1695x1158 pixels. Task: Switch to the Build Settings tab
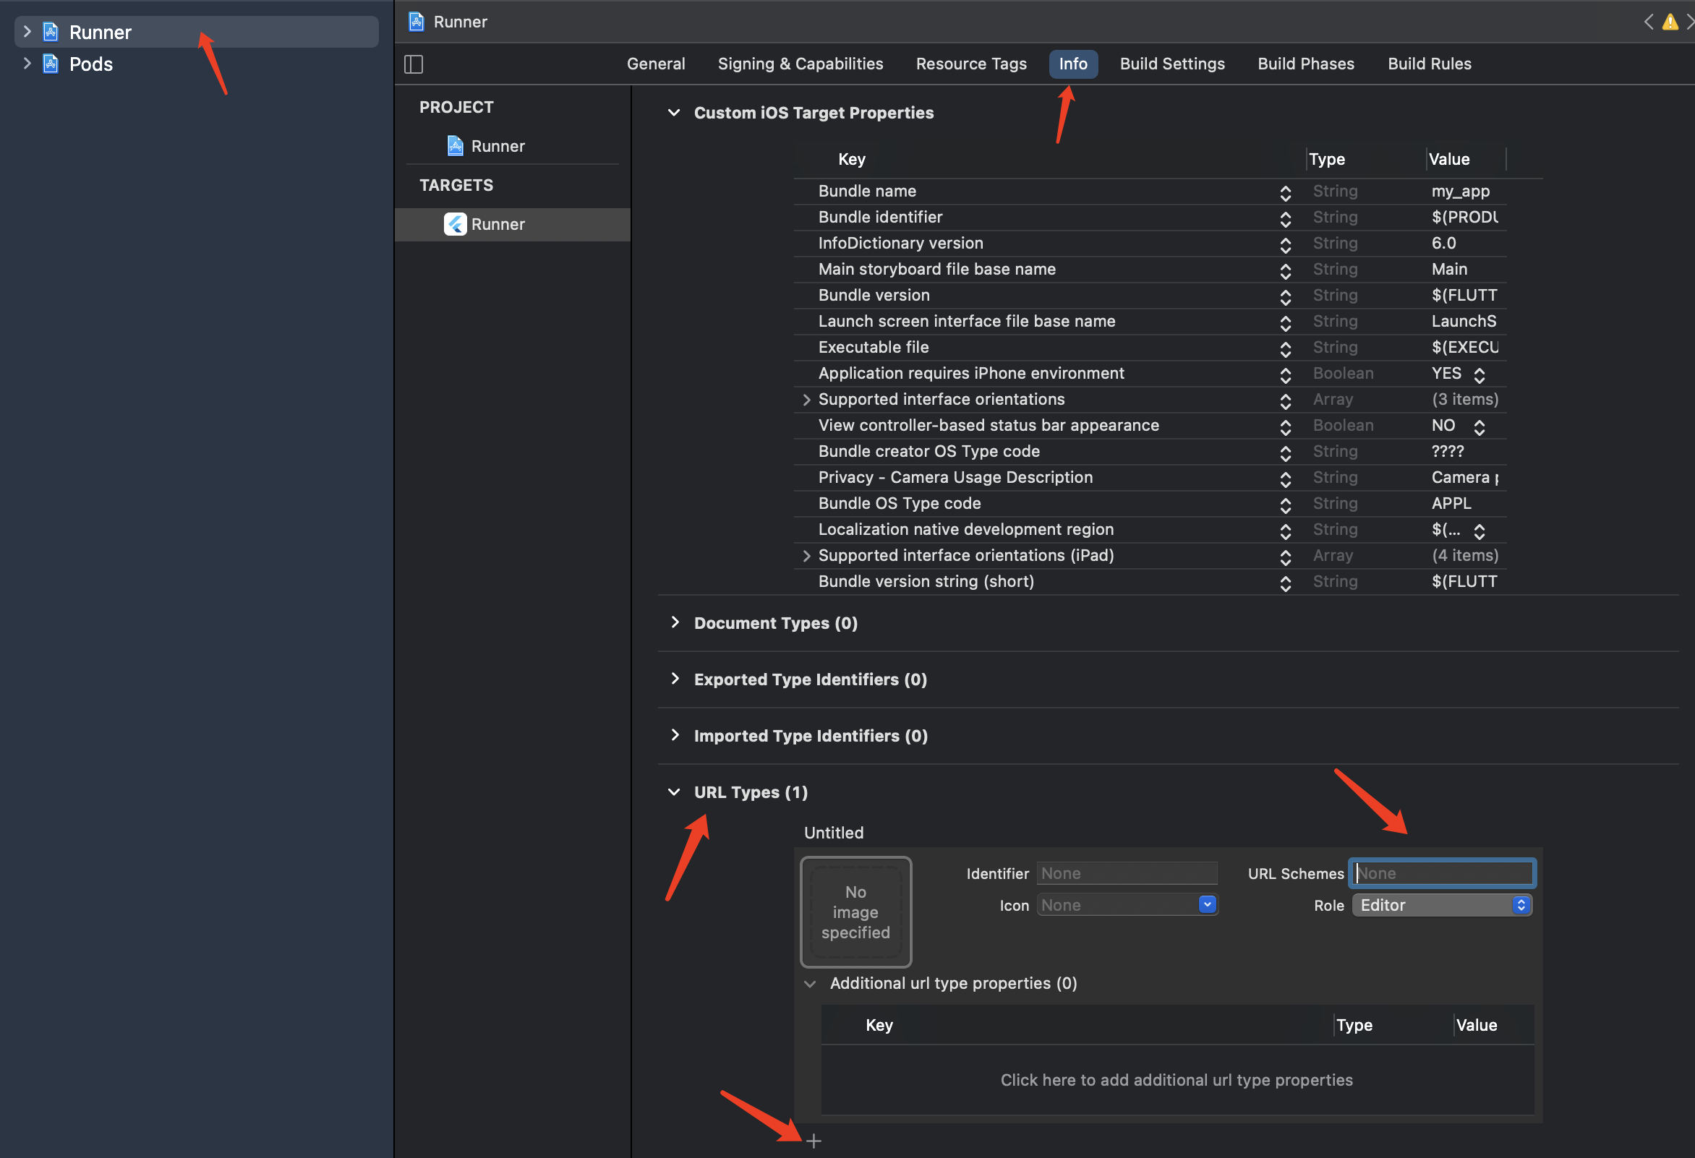pyautogui.click(x=1172, y=64)
